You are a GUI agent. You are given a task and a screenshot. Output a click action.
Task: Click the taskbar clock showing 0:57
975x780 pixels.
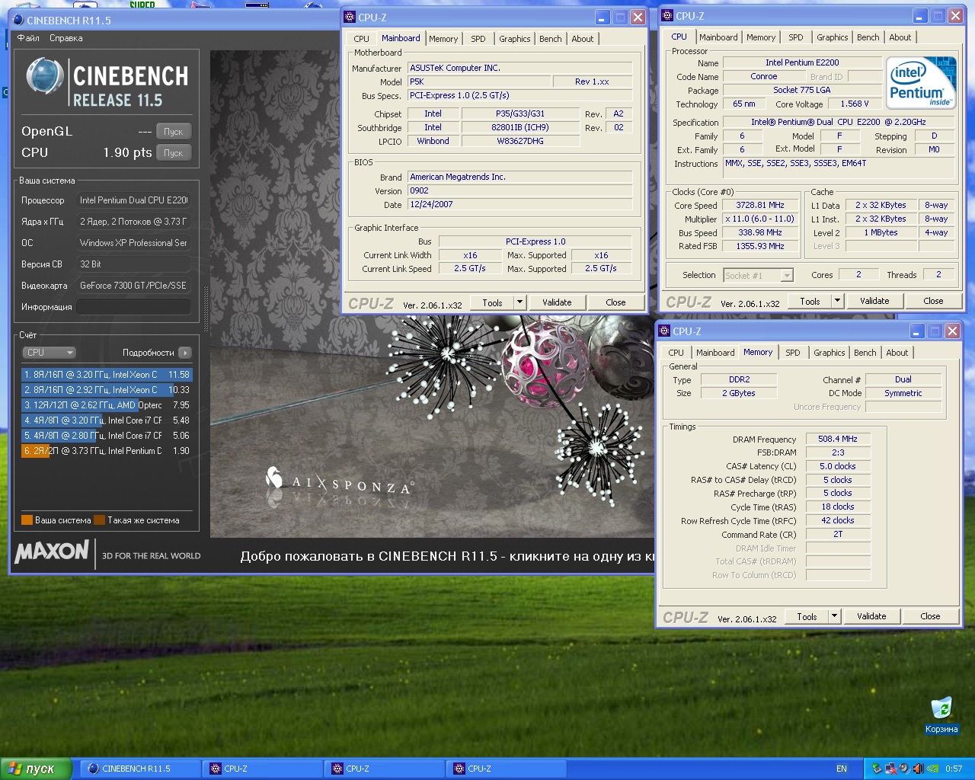pos(954,769)
